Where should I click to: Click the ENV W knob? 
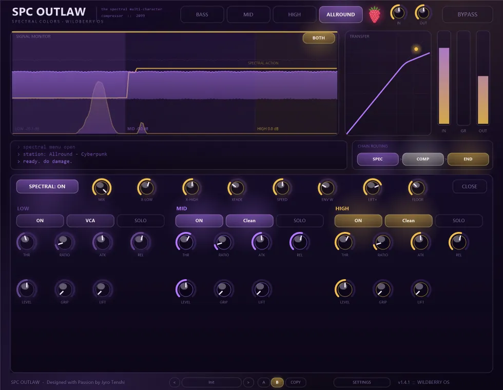[x=327, y=188]
